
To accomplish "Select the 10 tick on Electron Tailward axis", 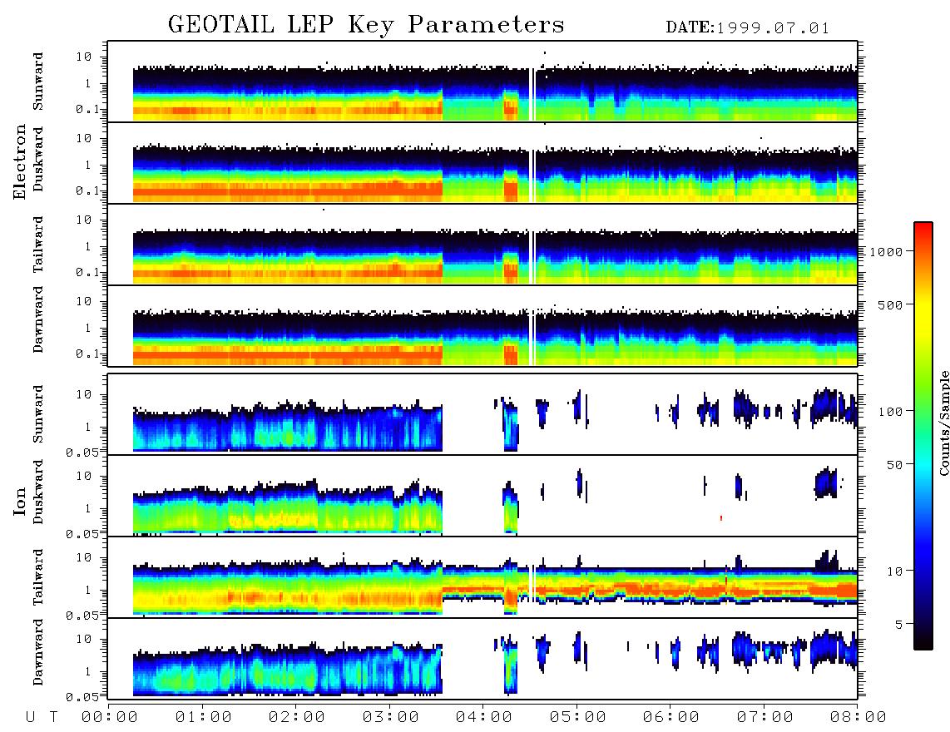I will click(x=84, y=220).
